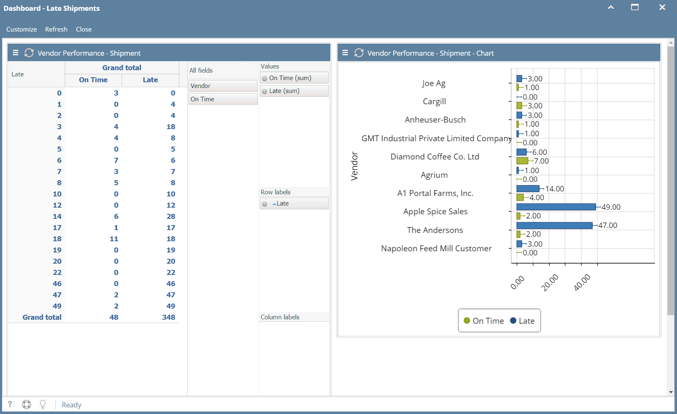Toggle sort order on the Late row label field
This screenshot has width=677, height=414.
tap(294, 203)
